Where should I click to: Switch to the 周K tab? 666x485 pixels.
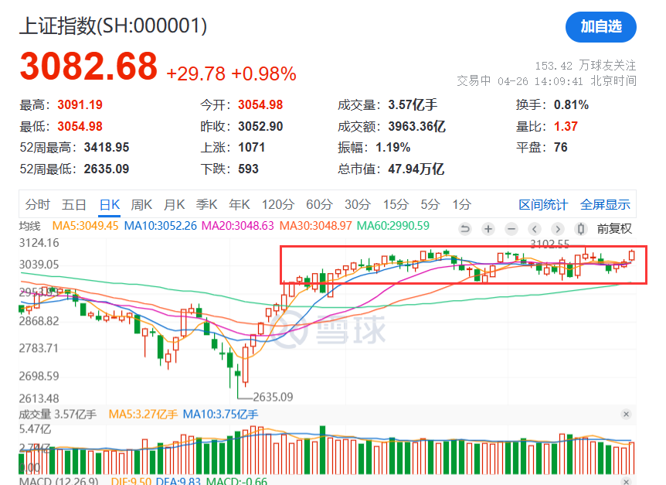(x=141, y=204)
